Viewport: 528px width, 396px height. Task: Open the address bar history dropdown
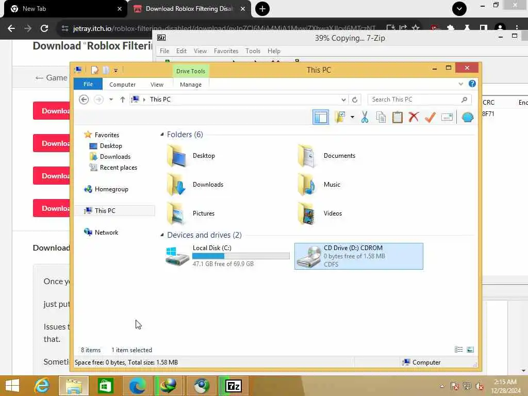click(343, 100)
